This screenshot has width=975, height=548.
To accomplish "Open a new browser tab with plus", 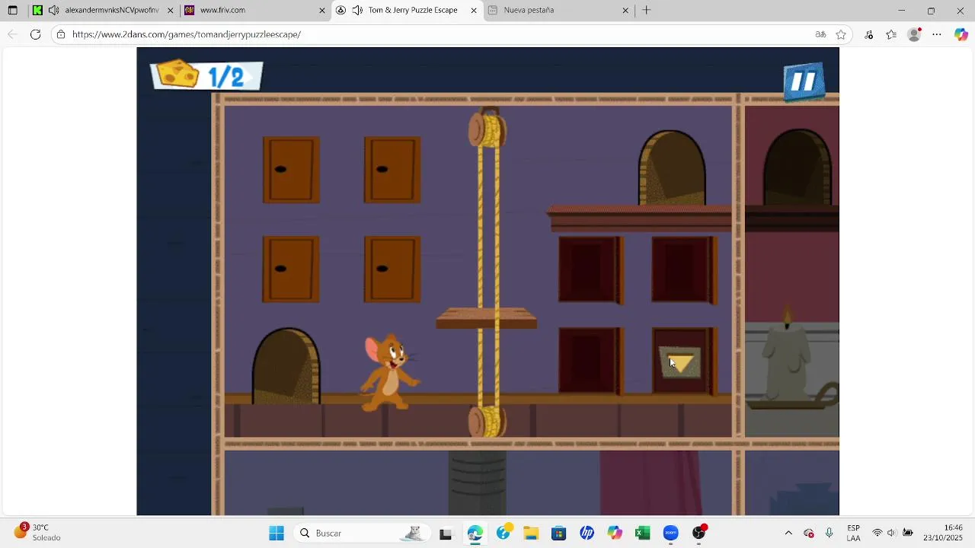I will [x=646, y=10].
